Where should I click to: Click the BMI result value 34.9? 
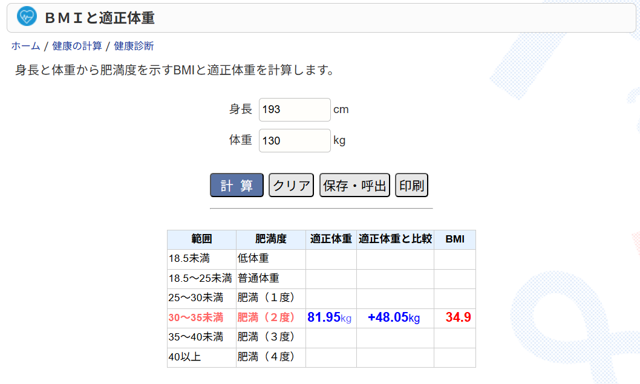click(458, 317)
